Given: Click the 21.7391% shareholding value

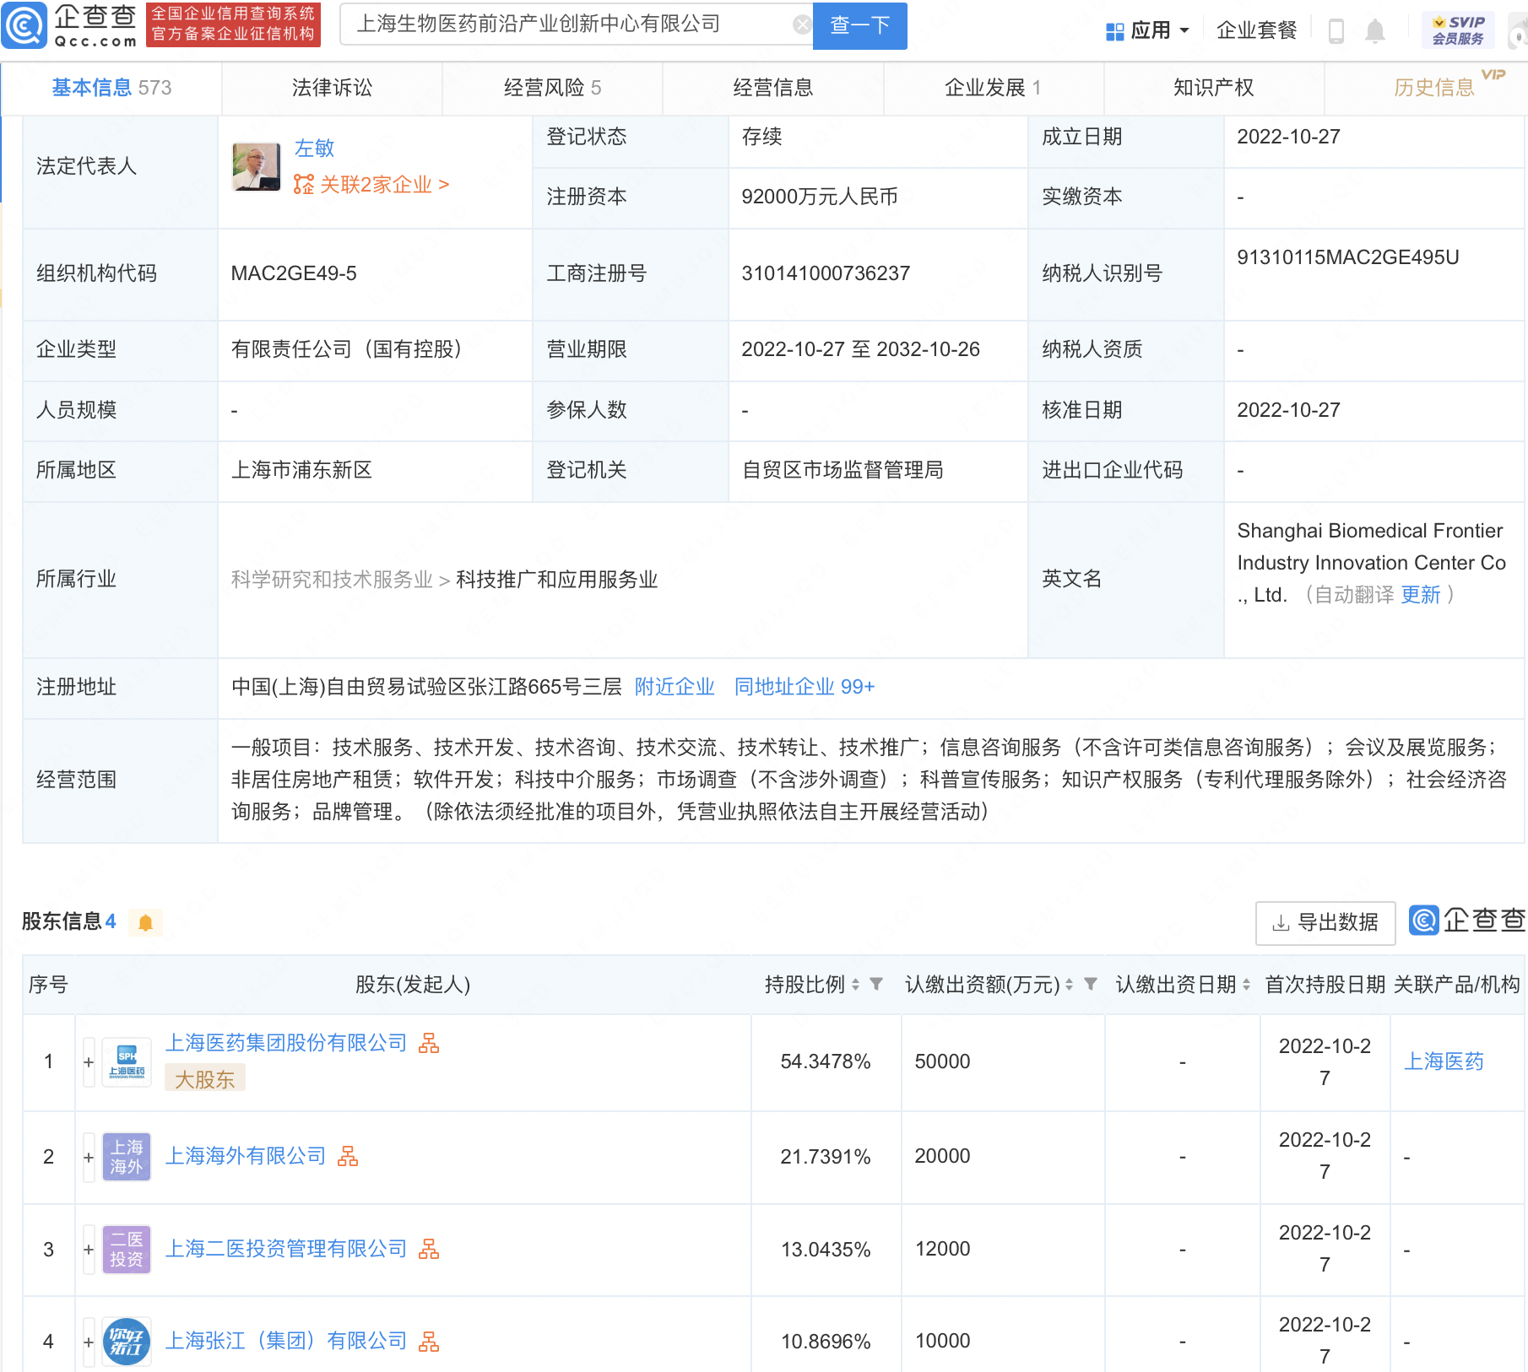Looking at the screenshot, I should [826, 1157].
